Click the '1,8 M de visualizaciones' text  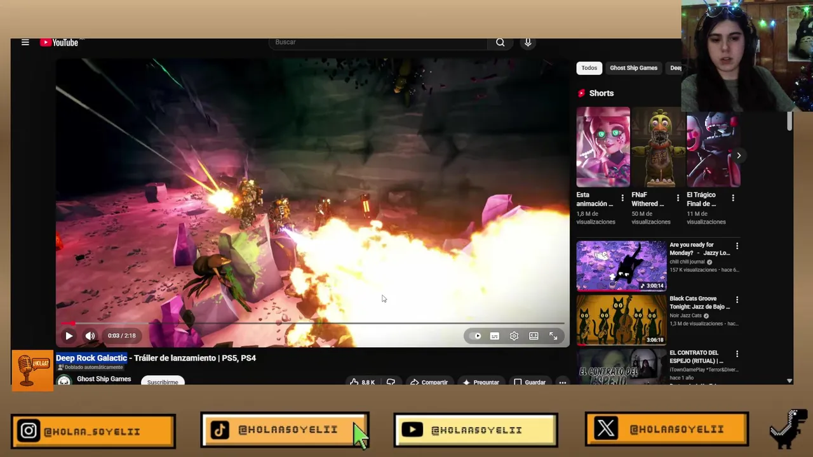point(596,218)
